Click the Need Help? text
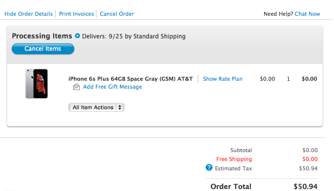 (x=278, y=14)
